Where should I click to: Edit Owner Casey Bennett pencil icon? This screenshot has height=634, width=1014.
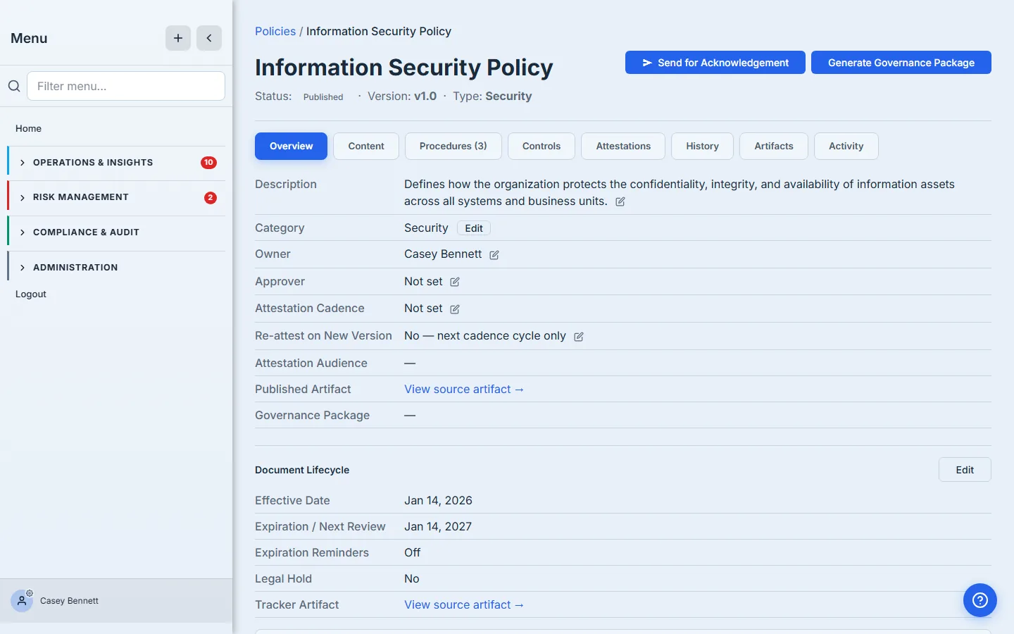494,255
